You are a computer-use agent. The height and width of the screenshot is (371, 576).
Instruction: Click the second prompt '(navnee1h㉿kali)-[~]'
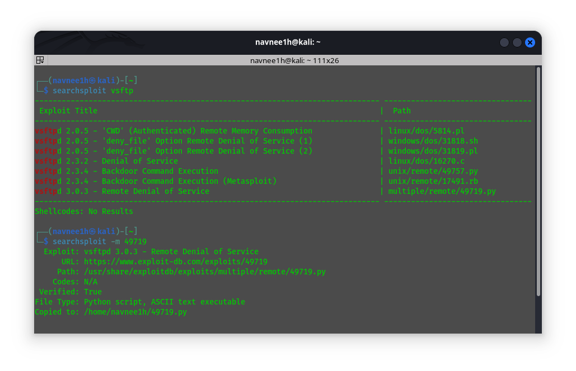tap(93, 231)
